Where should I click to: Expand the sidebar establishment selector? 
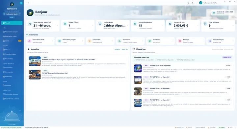coord(12,14)
